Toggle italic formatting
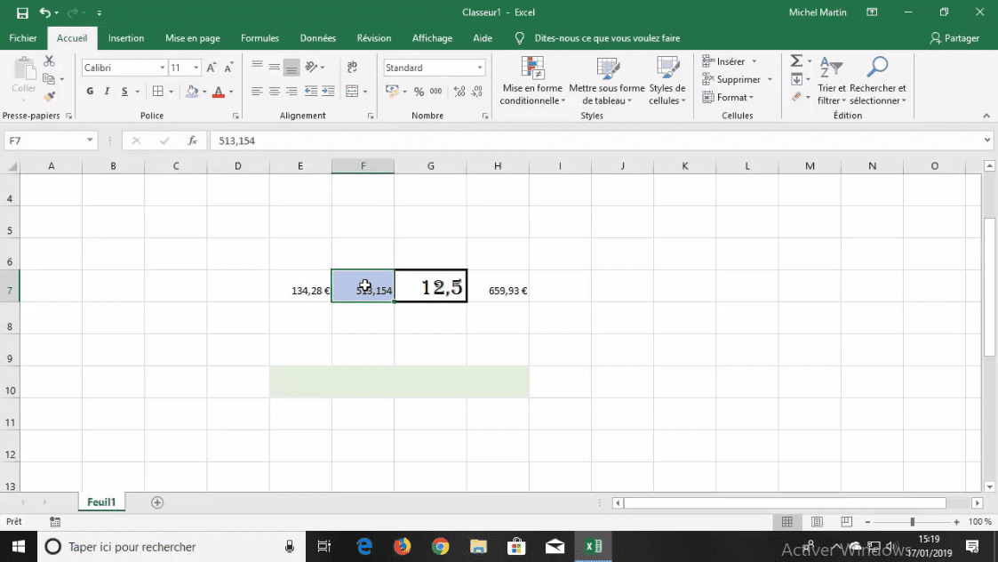Image resolution: width=998 pixels, height=562 pixels. (x=107, y=91)
